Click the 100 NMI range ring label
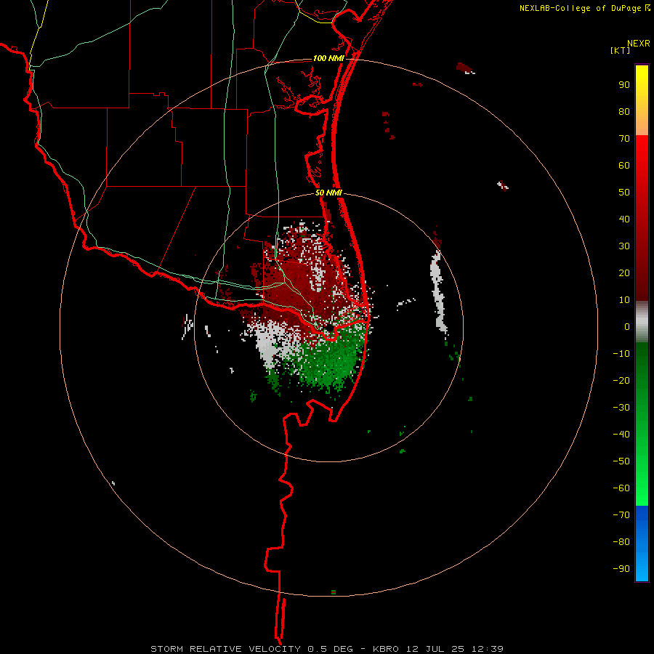654x654 pixels. pos(328,58)
